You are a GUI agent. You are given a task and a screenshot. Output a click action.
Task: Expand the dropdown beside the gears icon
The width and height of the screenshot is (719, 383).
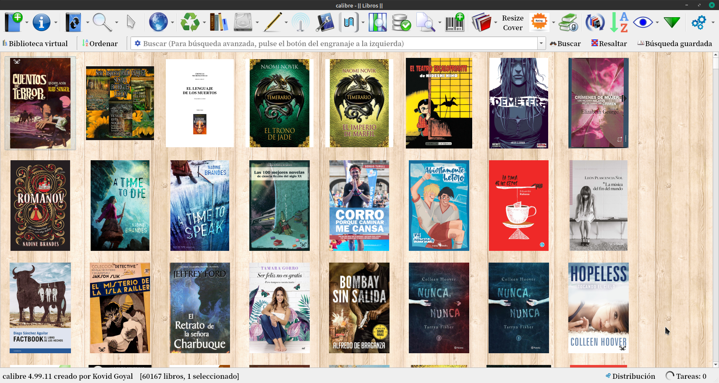713,23
